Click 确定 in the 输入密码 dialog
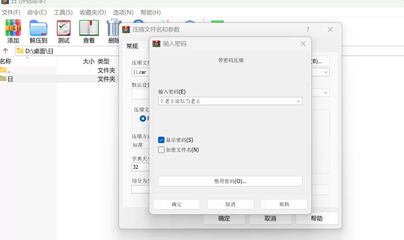 coord(176,204)
